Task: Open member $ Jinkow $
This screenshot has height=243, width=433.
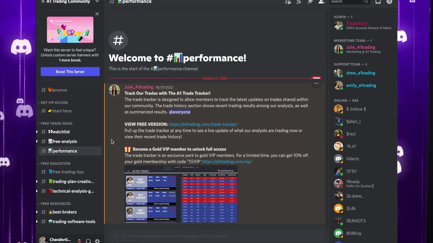Action: coord(363,109)
